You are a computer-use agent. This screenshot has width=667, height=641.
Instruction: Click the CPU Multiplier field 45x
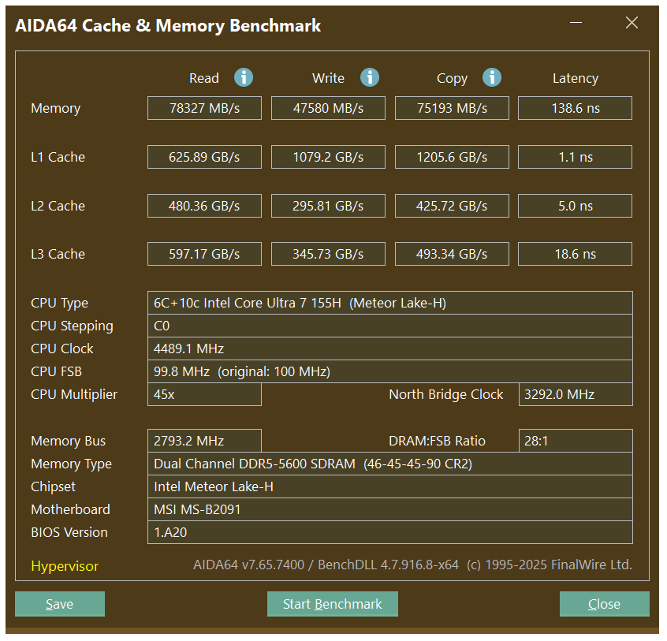click(205, 394)
